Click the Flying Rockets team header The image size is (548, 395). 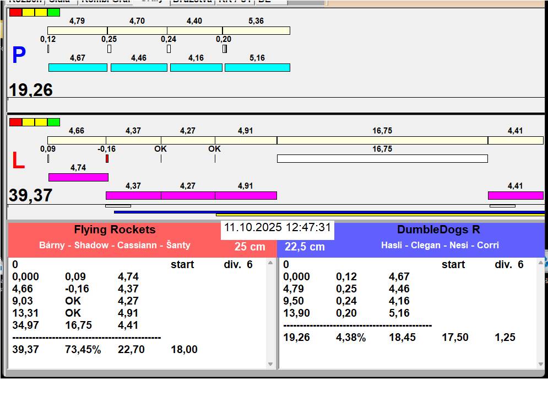coord(115,230)
